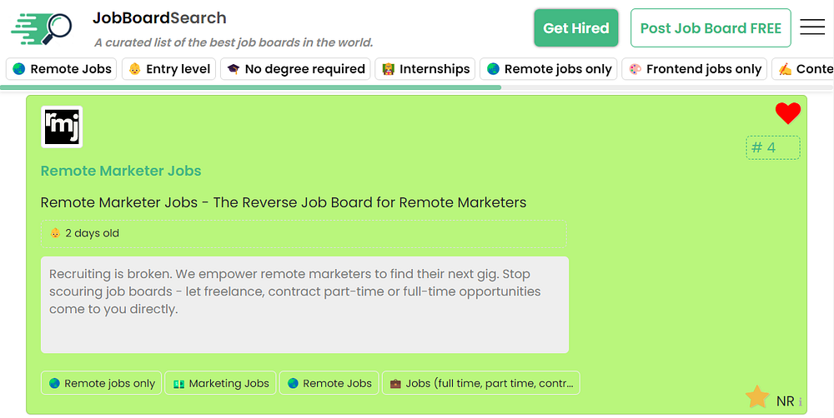Click the Marketing Jobs tag
834x418 pixels.
(221, 383)
